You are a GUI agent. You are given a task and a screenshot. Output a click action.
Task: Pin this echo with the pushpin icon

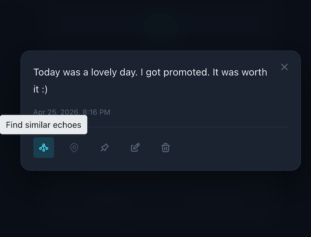pyautogui.click(x=104, y=147)
